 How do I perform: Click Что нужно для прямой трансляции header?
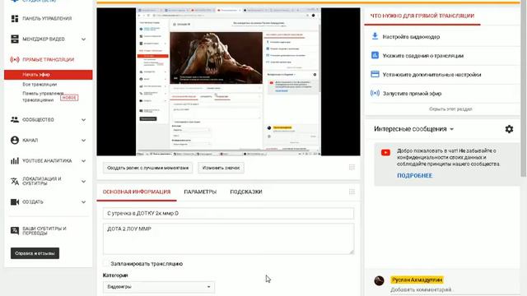pyautogui.click(x=422, y=16)
